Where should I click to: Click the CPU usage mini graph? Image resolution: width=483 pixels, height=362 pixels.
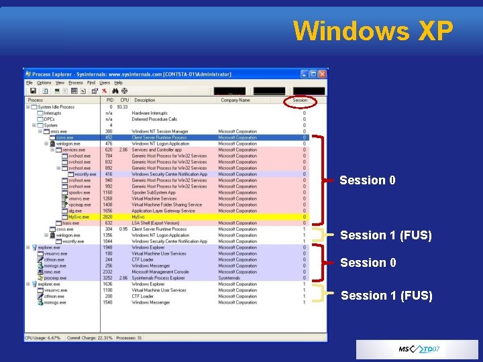tap(229, 91)
